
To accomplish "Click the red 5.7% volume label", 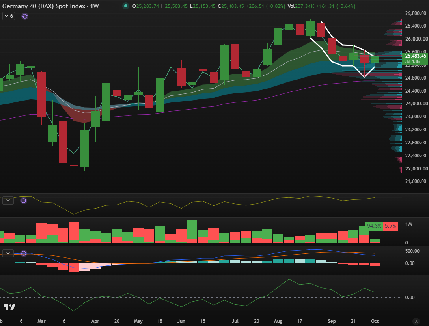I will click(x=390, y=226).
